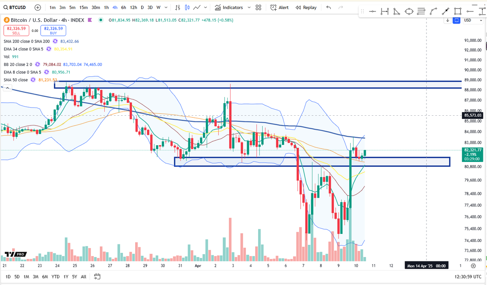This screenshot has width=487, height=285.
Task: Select the date range measuring tool
Action: click(x=385, y=11)
